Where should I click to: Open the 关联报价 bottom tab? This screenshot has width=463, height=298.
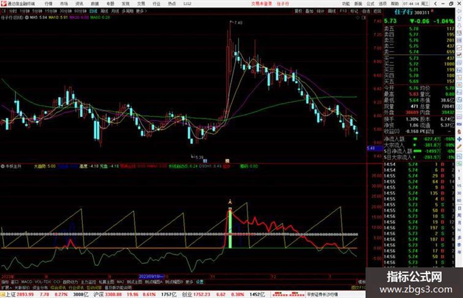22,288
